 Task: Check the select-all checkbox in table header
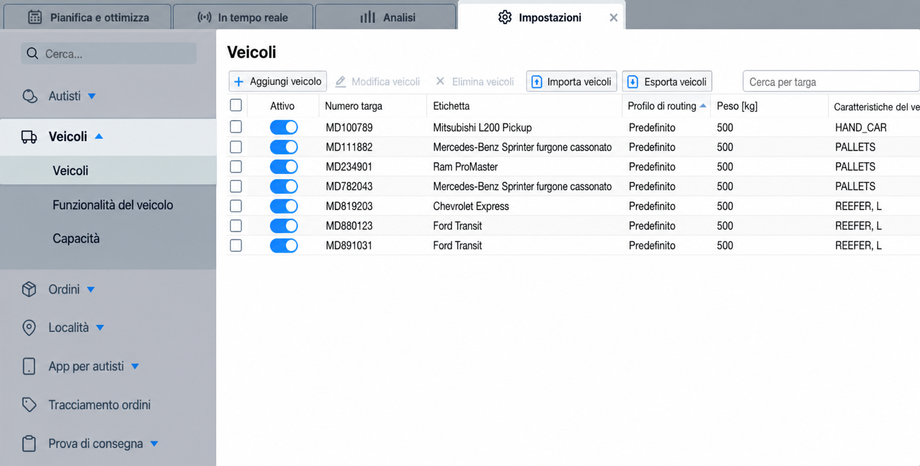click(236, 105)
